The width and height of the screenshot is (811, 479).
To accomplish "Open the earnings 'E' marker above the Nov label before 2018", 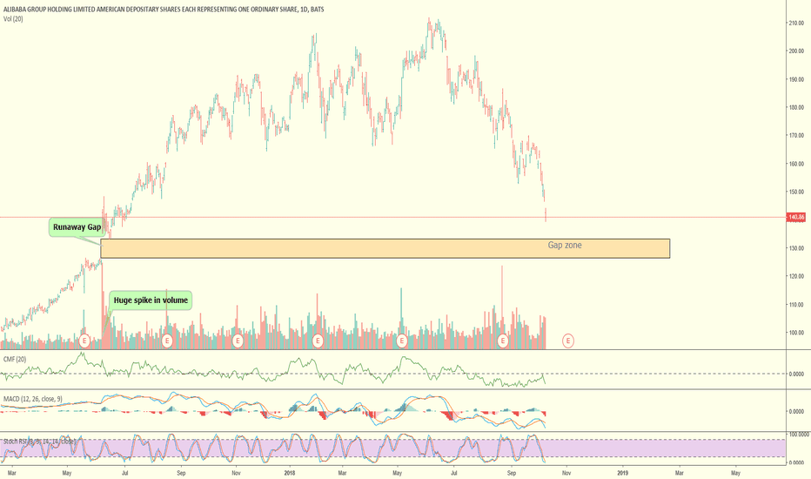I will pyautogui.click(x=238, y=341).
